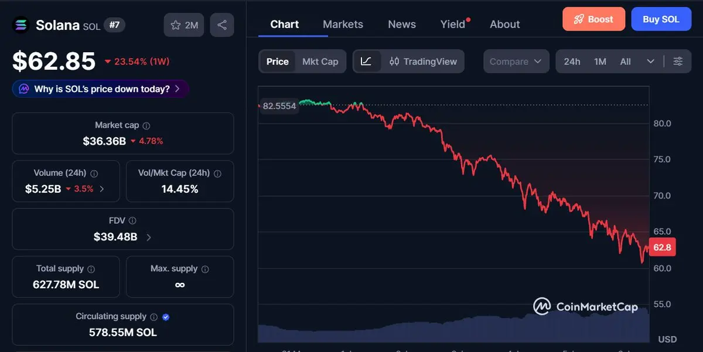Image resolution: width=703 pixels, height=352 pixels.
Task: Open the Markets tab
Action: click(343, 24)
